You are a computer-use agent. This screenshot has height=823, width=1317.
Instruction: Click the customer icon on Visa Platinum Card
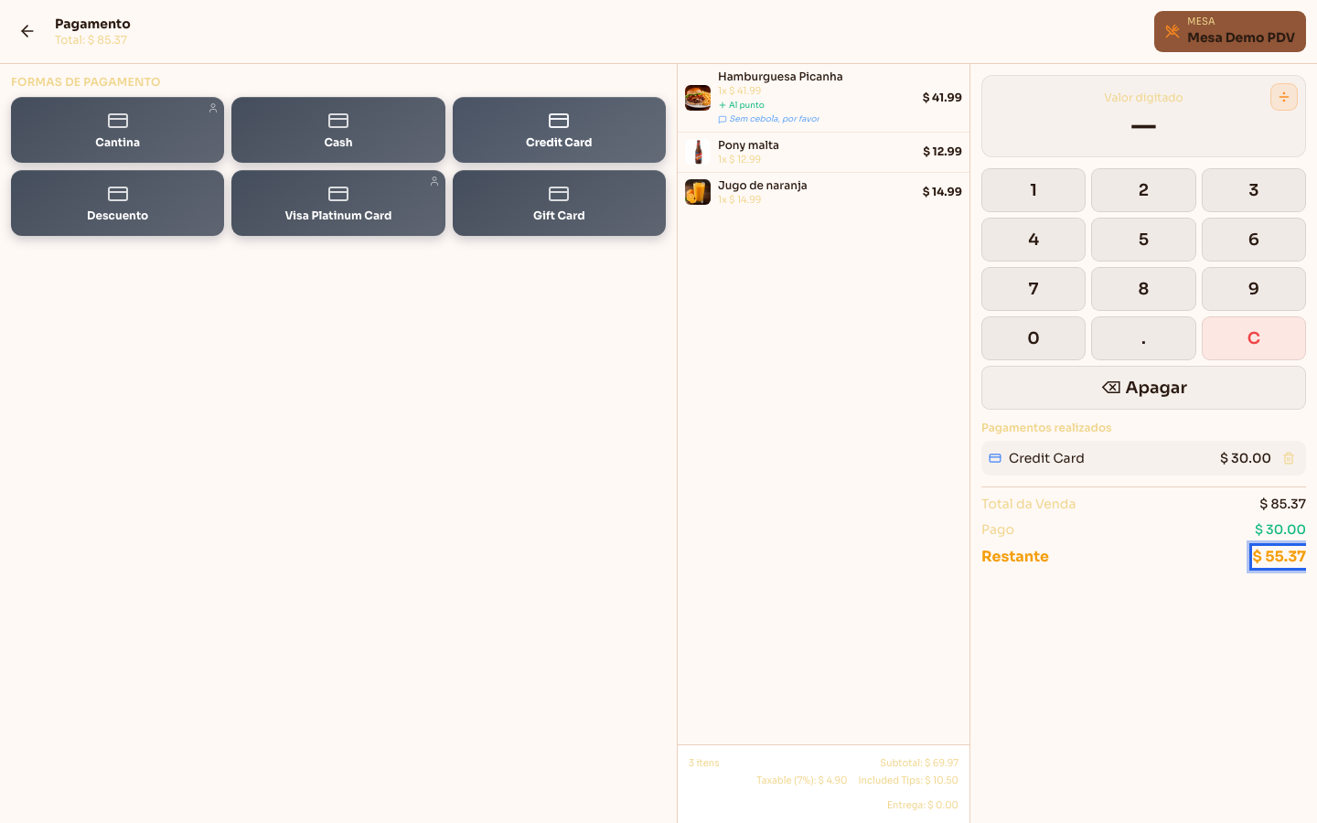click(x=434, y=181)
